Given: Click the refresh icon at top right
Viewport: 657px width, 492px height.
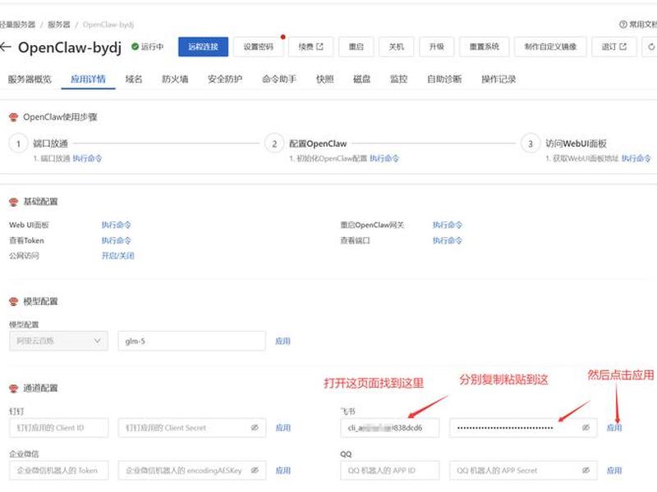Looking at the screenshot, I should pyautogui.click(x=650, y=47).
